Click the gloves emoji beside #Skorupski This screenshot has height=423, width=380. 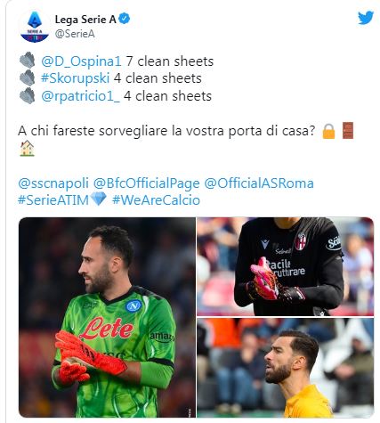coord(28,78)
